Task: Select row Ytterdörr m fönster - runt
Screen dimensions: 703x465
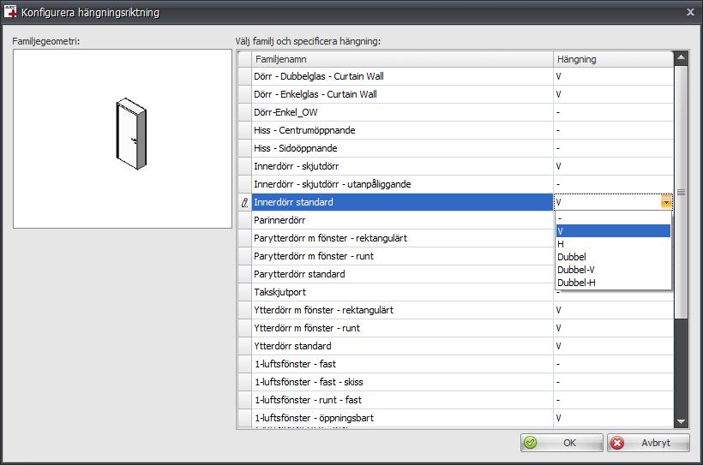Action: pos(402,328)
